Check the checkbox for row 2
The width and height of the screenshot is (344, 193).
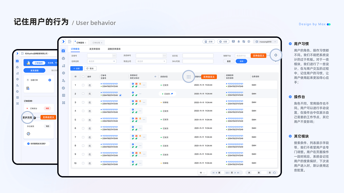click(x=83, y=94)
